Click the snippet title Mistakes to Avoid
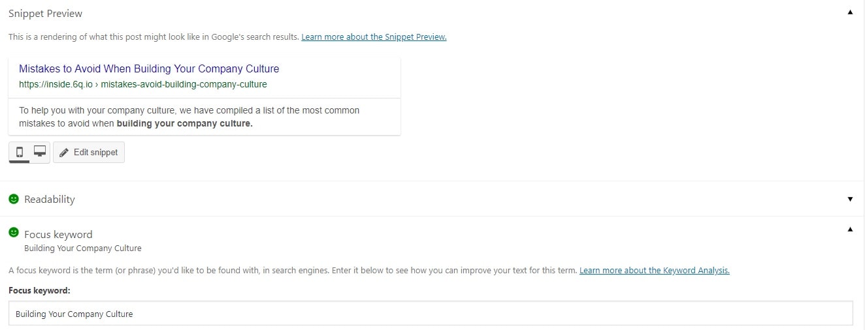Screen dimensions: 865x330 click(149, 69)
